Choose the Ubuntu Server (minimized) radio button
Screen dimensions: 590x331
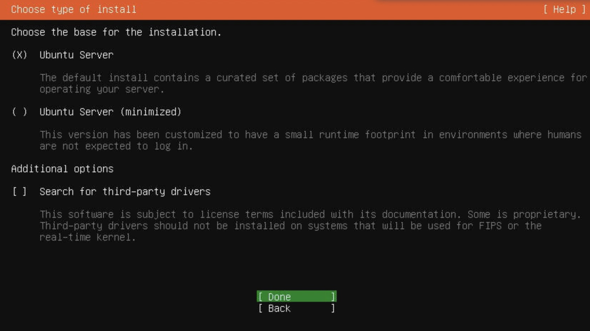[19, 112]
